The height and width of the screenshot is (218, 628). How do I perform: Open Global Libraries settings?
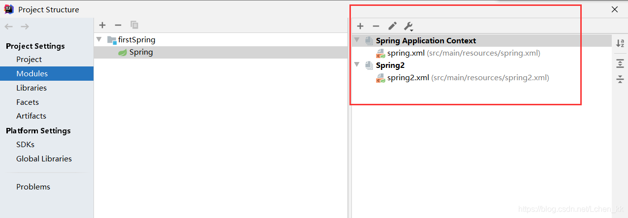click(x=44, y=159)
